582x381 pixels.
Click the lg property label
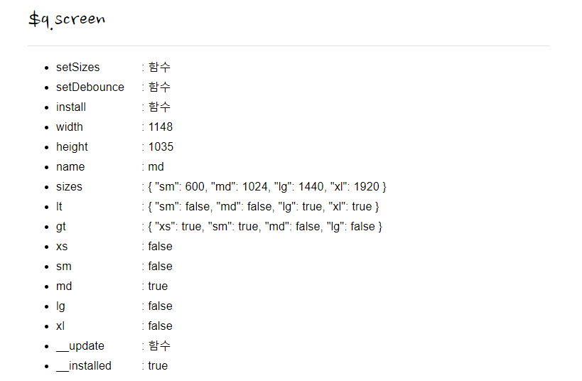(x=60, y=306)
